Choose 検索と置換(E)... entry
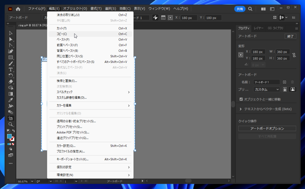Screen dimensions: 305x189 point(90,81)
